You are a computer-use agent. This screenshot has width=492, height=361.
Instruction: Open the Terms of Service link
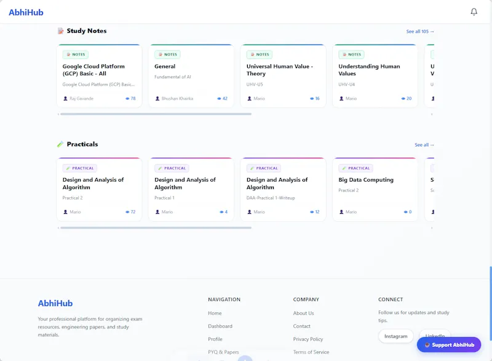311,352
